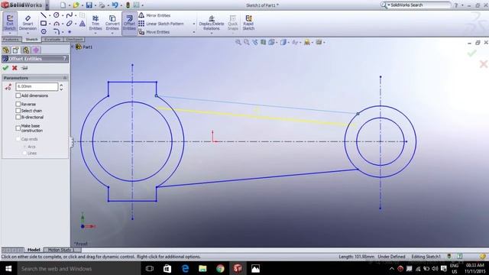Click the Open file icon

[x=76, y=5]
